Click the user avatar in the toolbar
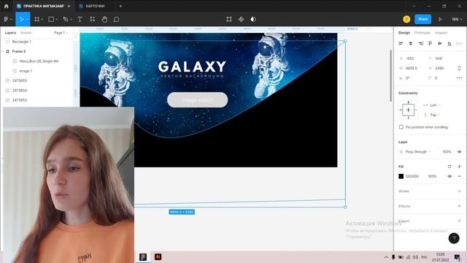This screenshot has width=467, height=263. point(406,20)
